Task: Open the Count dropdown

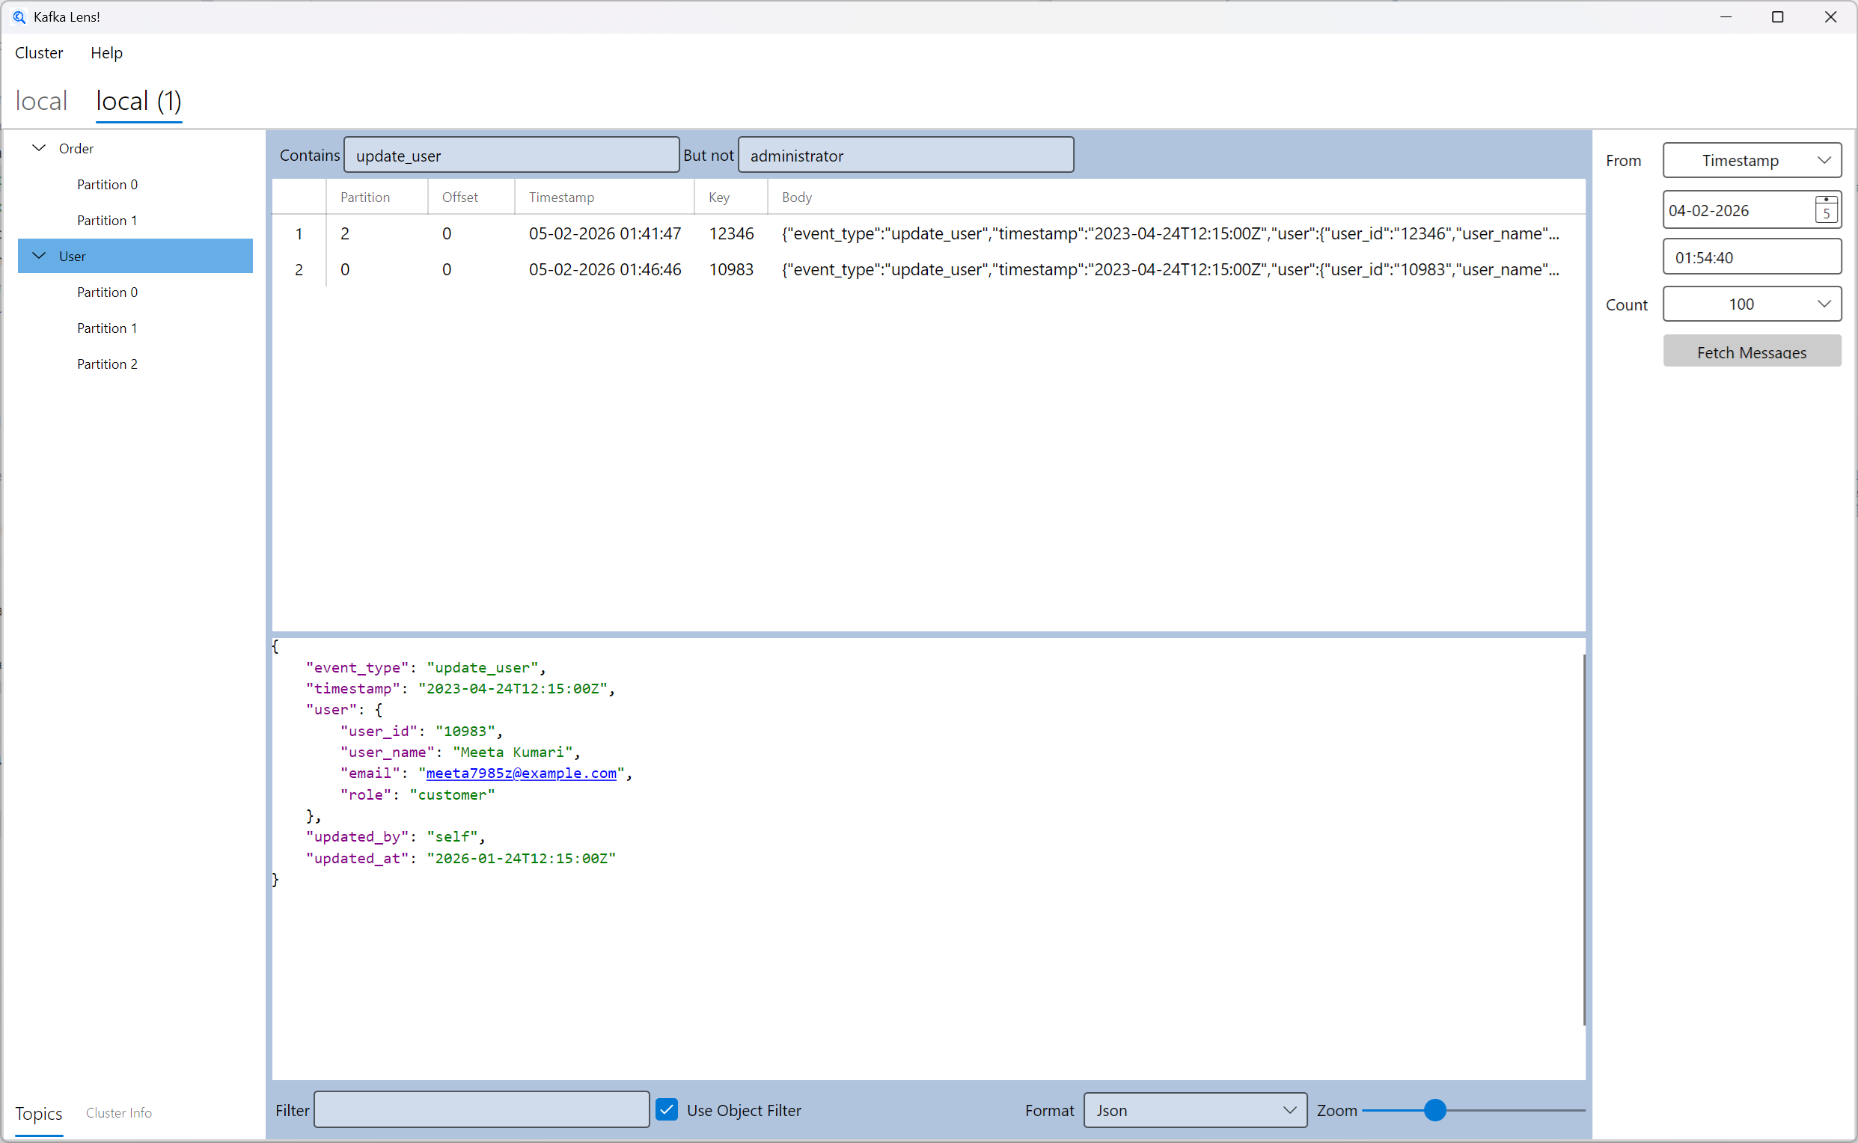Action: 1752,304
